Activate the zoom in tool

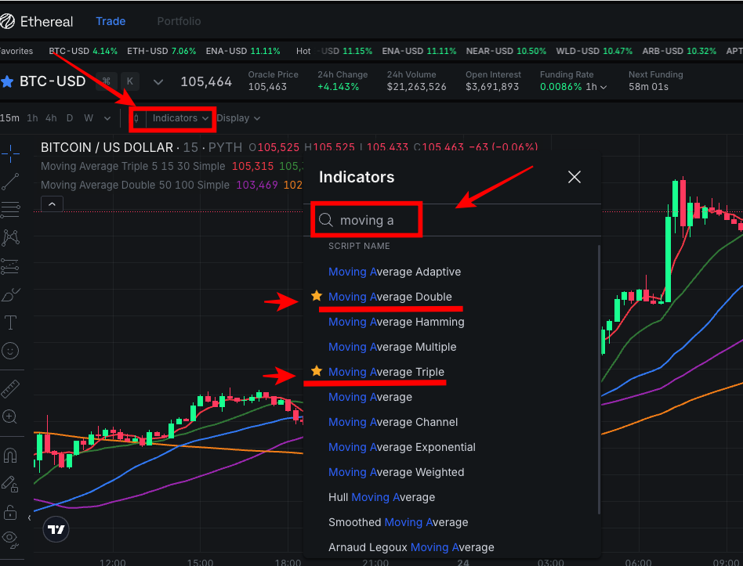[10, 417]
